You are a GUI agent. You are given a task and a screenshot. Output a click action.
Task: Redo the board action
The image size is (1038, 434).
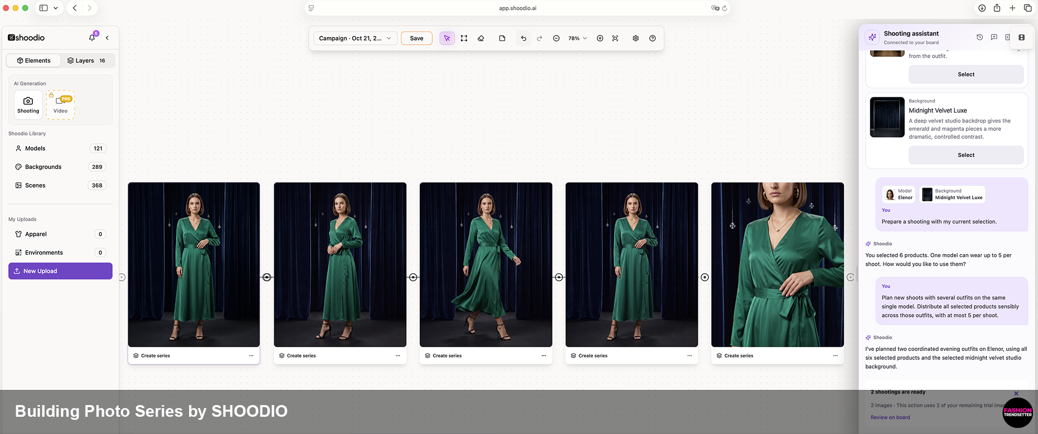pos(540,38)
